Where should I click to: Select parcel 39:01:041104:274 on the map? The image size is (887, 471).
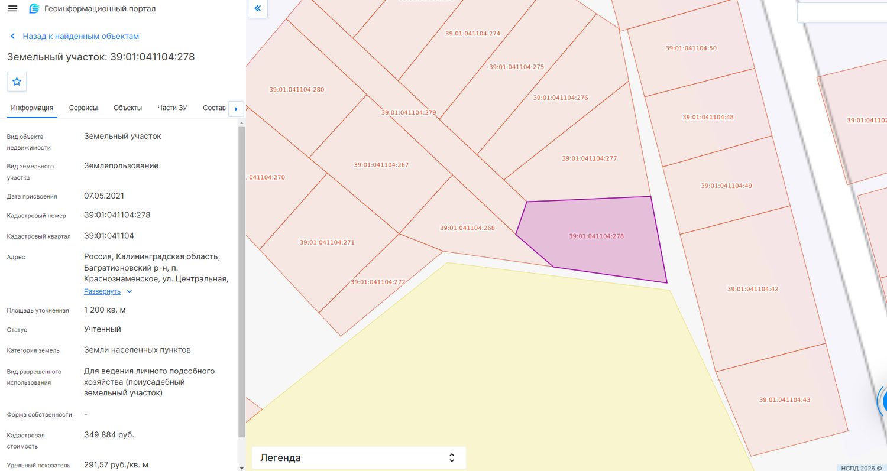(472, 34)
